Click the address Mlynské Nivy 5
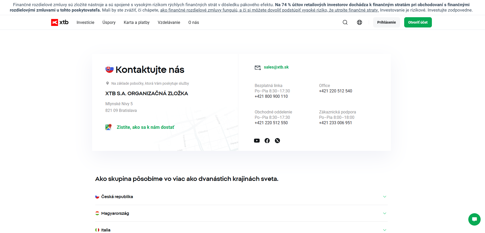The width and height of the screenshot is (485, 233). pyautogui.click(x=119, y=104)
